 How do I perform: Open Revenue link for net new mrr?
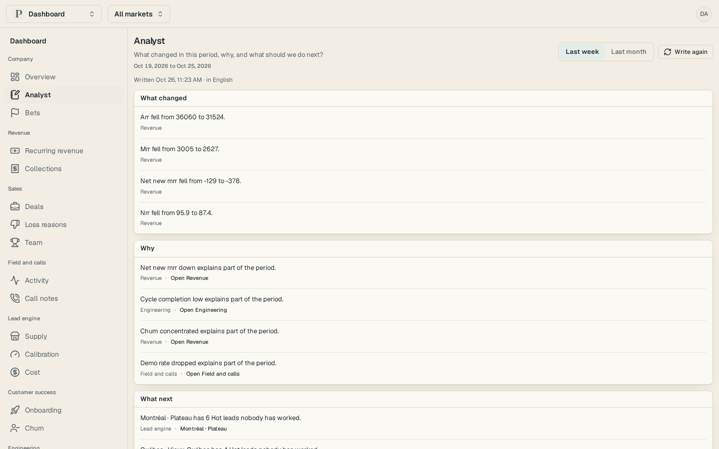(x=189, y=278)
